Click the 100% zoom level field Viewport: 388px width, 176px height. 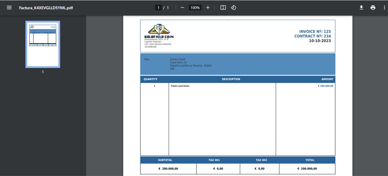click(195, 8)
